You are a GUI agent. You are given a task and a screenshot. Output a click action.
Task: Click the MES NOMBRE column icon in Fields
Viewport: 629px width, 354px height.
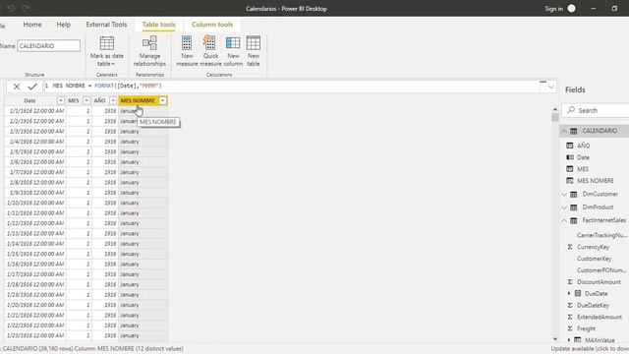pos(570,181)
